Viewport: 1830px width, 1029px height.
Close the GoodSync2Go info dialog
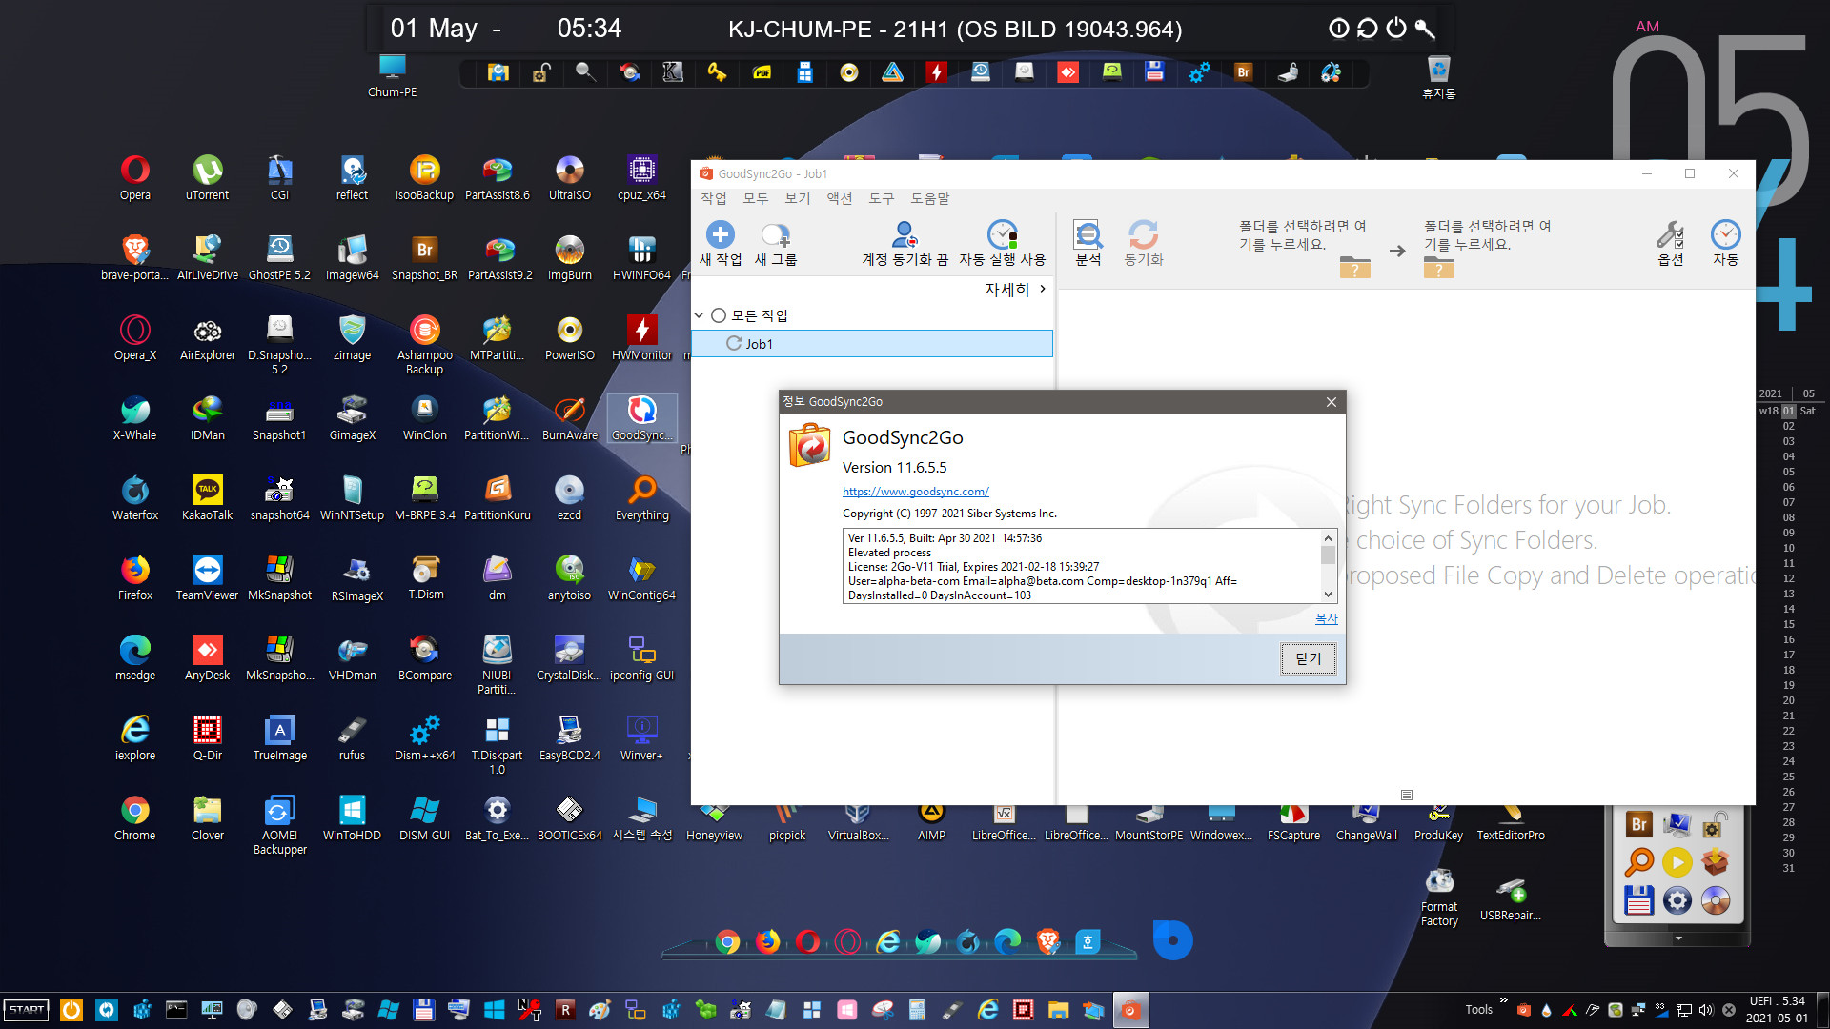point(1332,402)
